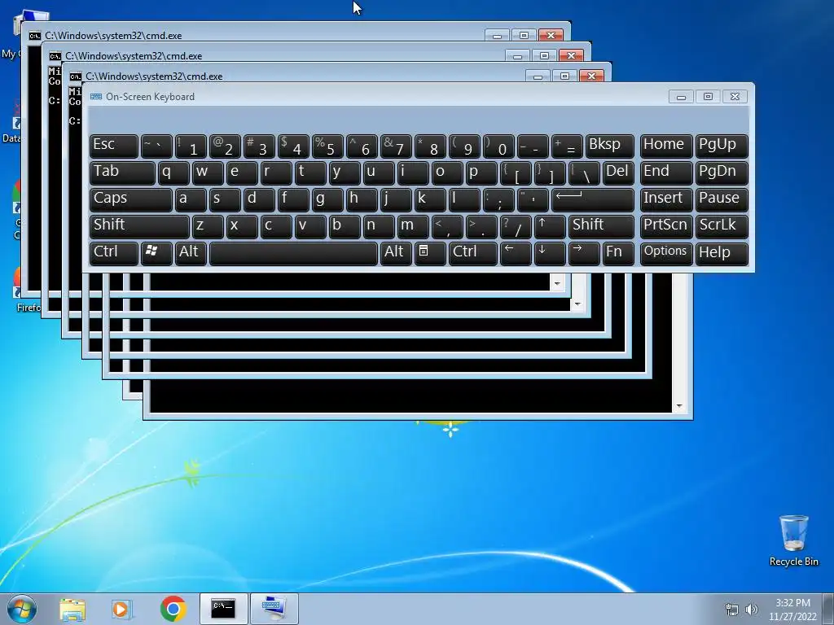Toggle the Fn key

coord(618,253)
